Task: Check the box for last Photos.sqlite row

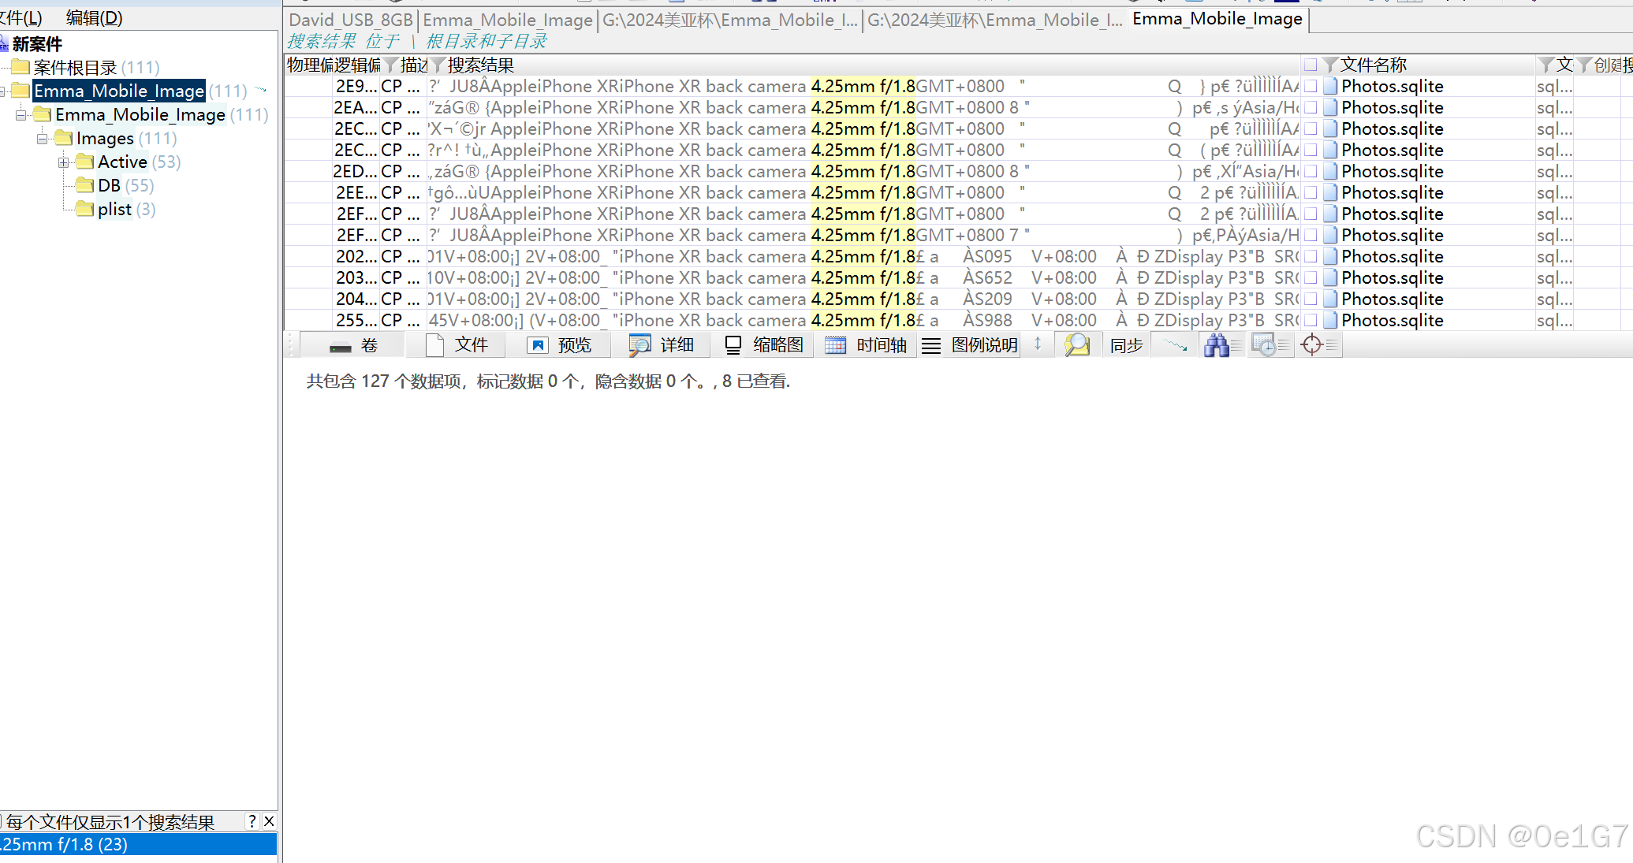Action: coord(1311,320)
